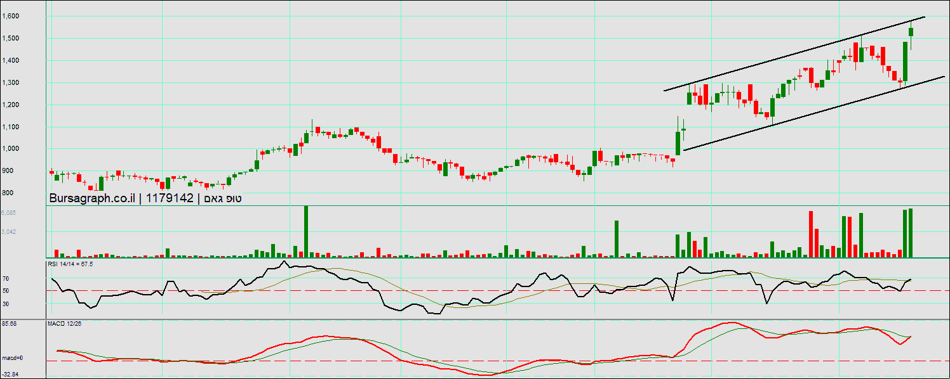Click the RSI 30 level label
950x379 pixels.
click(5, 304)
